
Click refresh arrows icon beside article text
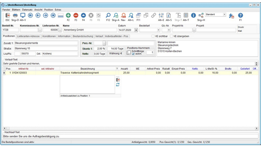coord(118,85)
